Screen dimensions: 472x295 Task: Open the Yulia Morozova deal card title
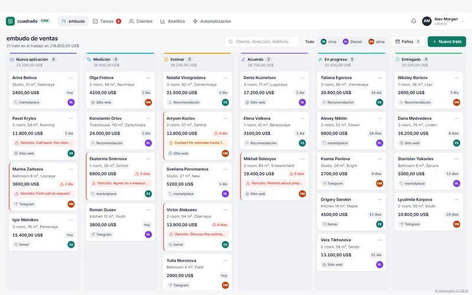pos(181,260)
